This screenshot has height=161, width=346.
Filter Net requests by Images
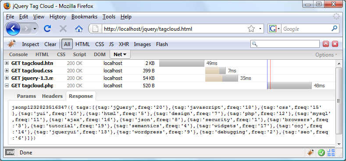(x=143, y=44)
